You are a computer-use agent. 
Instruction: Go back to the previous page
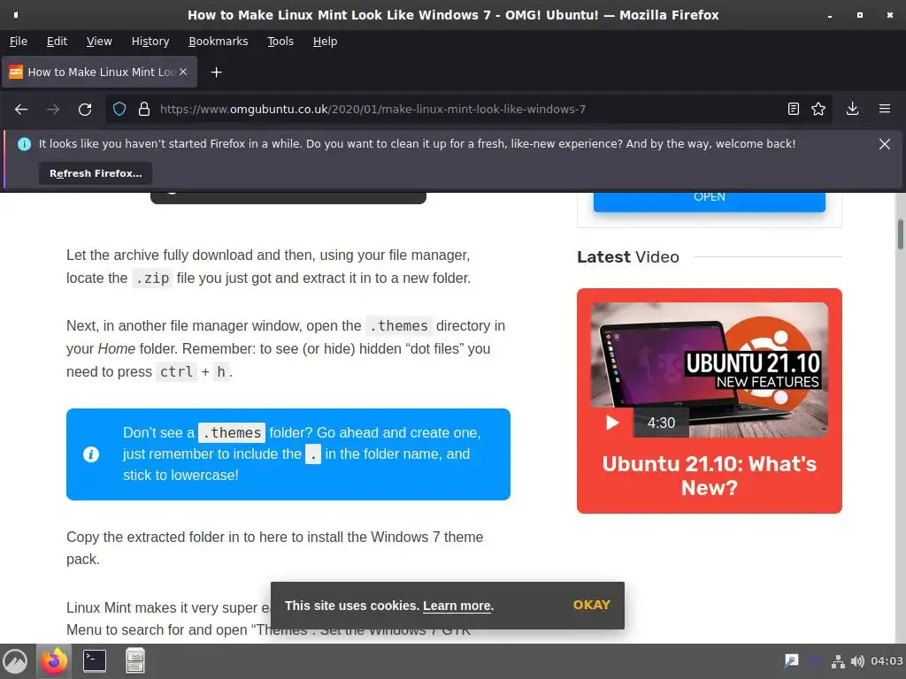tap(21, 109)
